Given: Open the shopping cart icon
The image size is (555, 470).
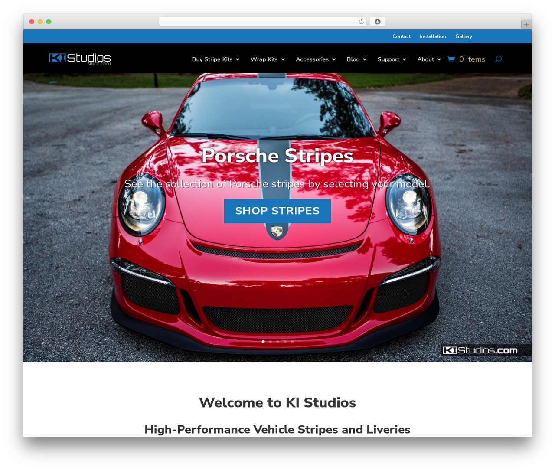Looking at the screenshot, I should tap(451, 59).
